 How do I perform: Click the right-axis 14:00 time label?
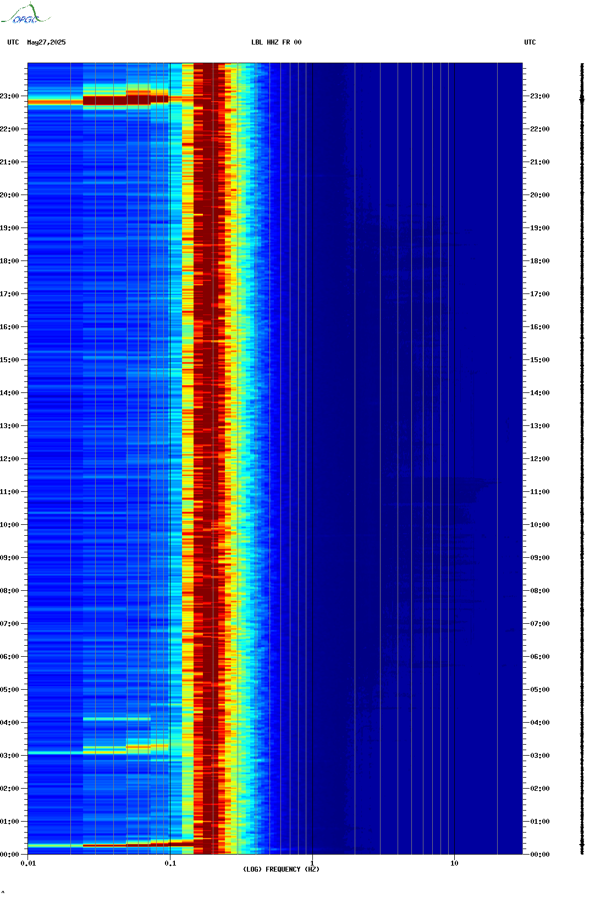(539, 393)
